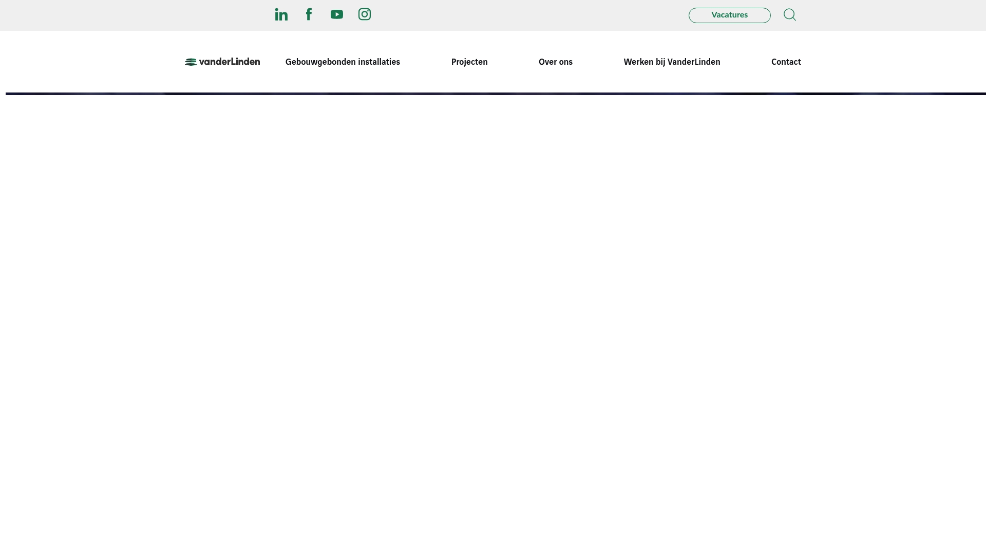Open the Over ons menu item

point(556,62)
